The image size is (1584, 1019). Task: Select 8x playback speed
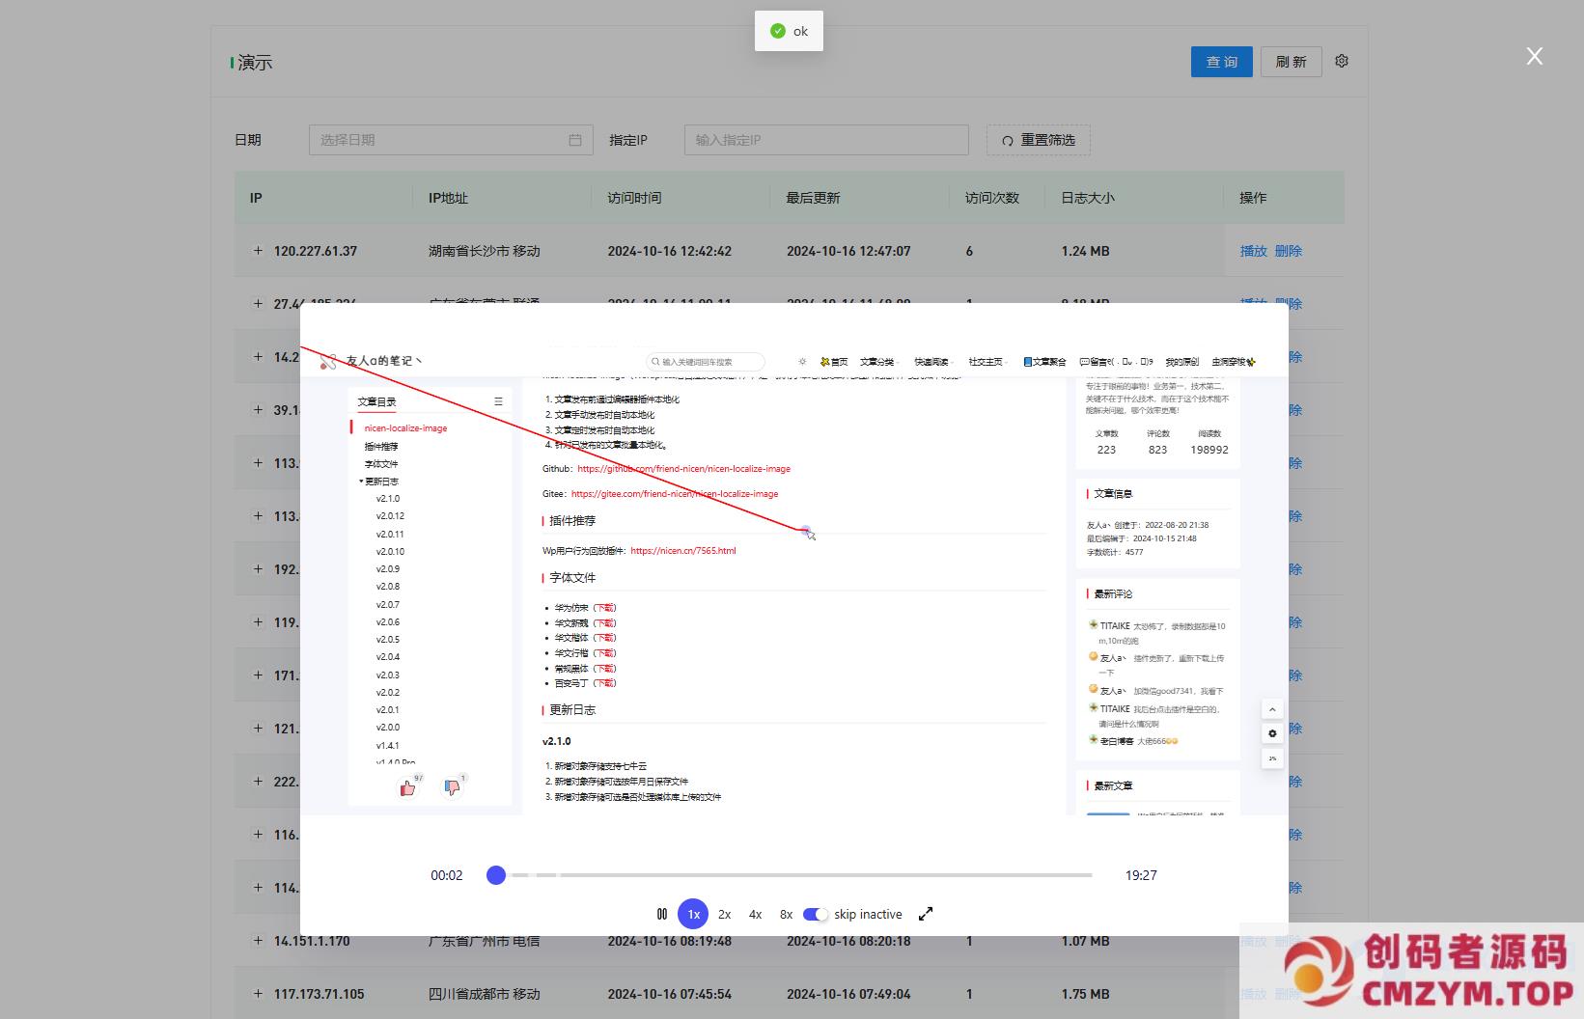[786, 914]
